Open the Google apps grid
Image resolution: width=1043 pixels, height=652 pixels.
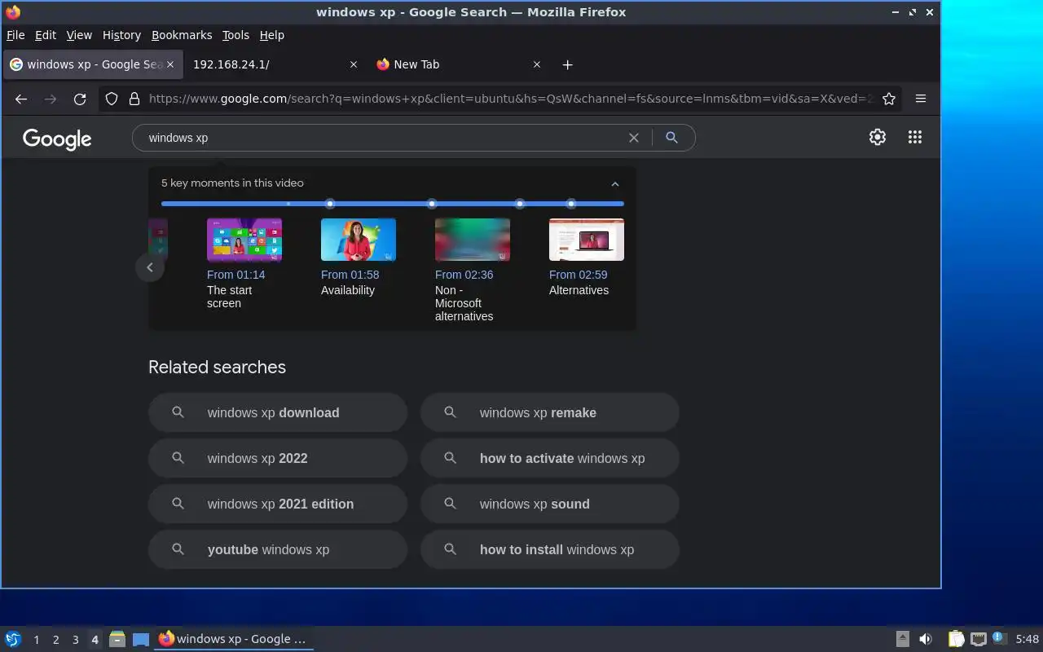(915, 137)
